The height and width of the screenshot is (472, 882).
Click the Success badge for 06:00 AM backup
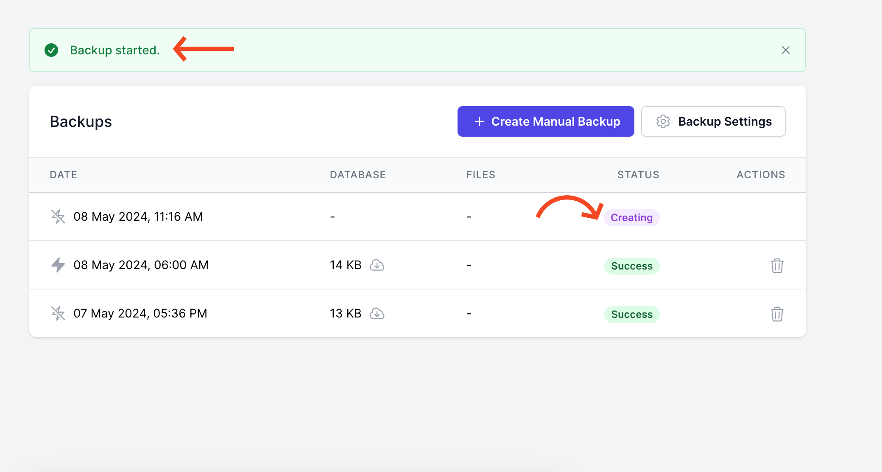[631, 266]
